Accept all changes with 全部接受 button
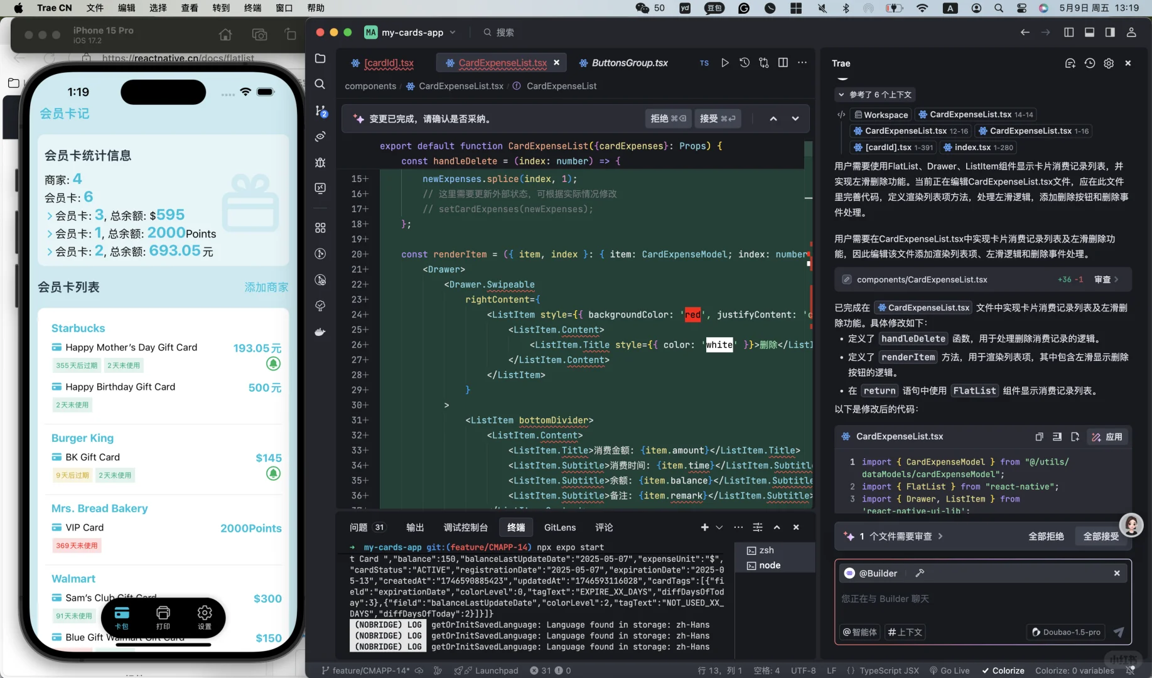Screen dimensions: 1152x678 point(1101,537)
